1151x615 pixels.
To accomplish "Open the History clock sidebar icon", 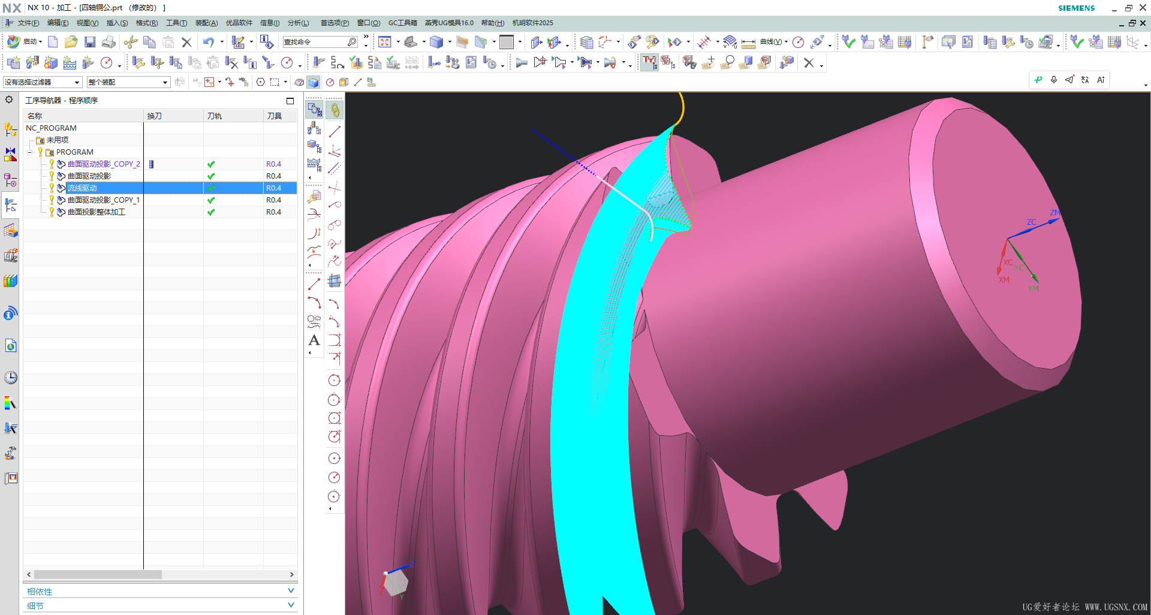I will tap(10, 378).
